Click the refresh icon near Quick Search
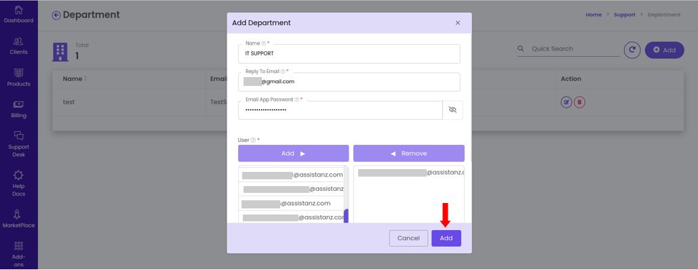Screen dimensions: 698x270 632,50
